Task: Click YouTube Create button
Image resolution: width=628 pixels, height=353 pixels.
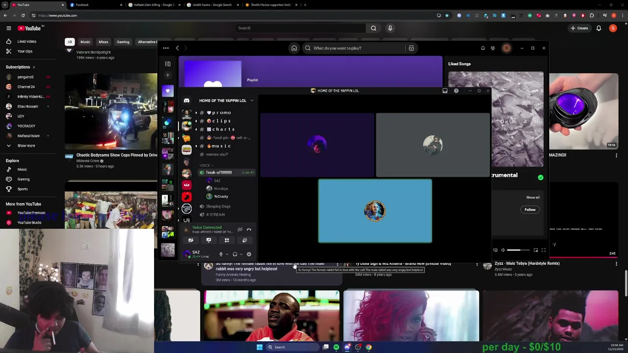Action: (x=579, y=28)
